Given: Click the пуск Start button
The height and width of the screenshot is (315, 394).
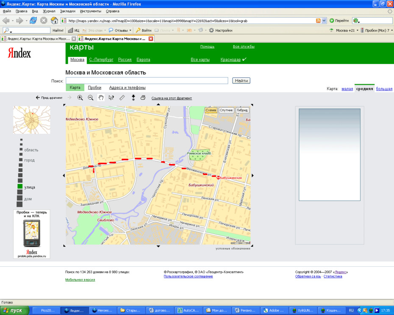Looking at the screenshot, I should click(14, 310).
